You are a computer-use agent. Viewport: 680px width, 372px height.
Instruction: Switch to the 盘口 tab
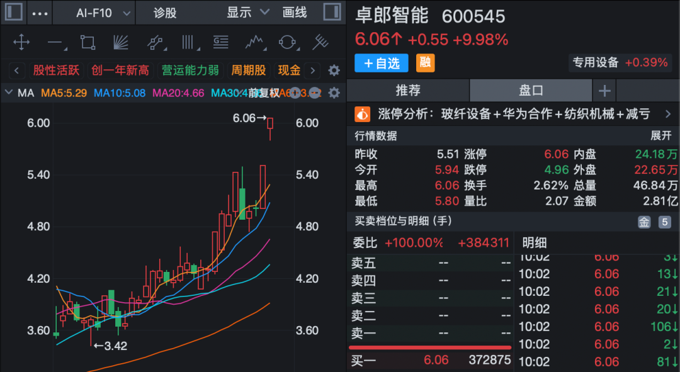click(531, 90)
